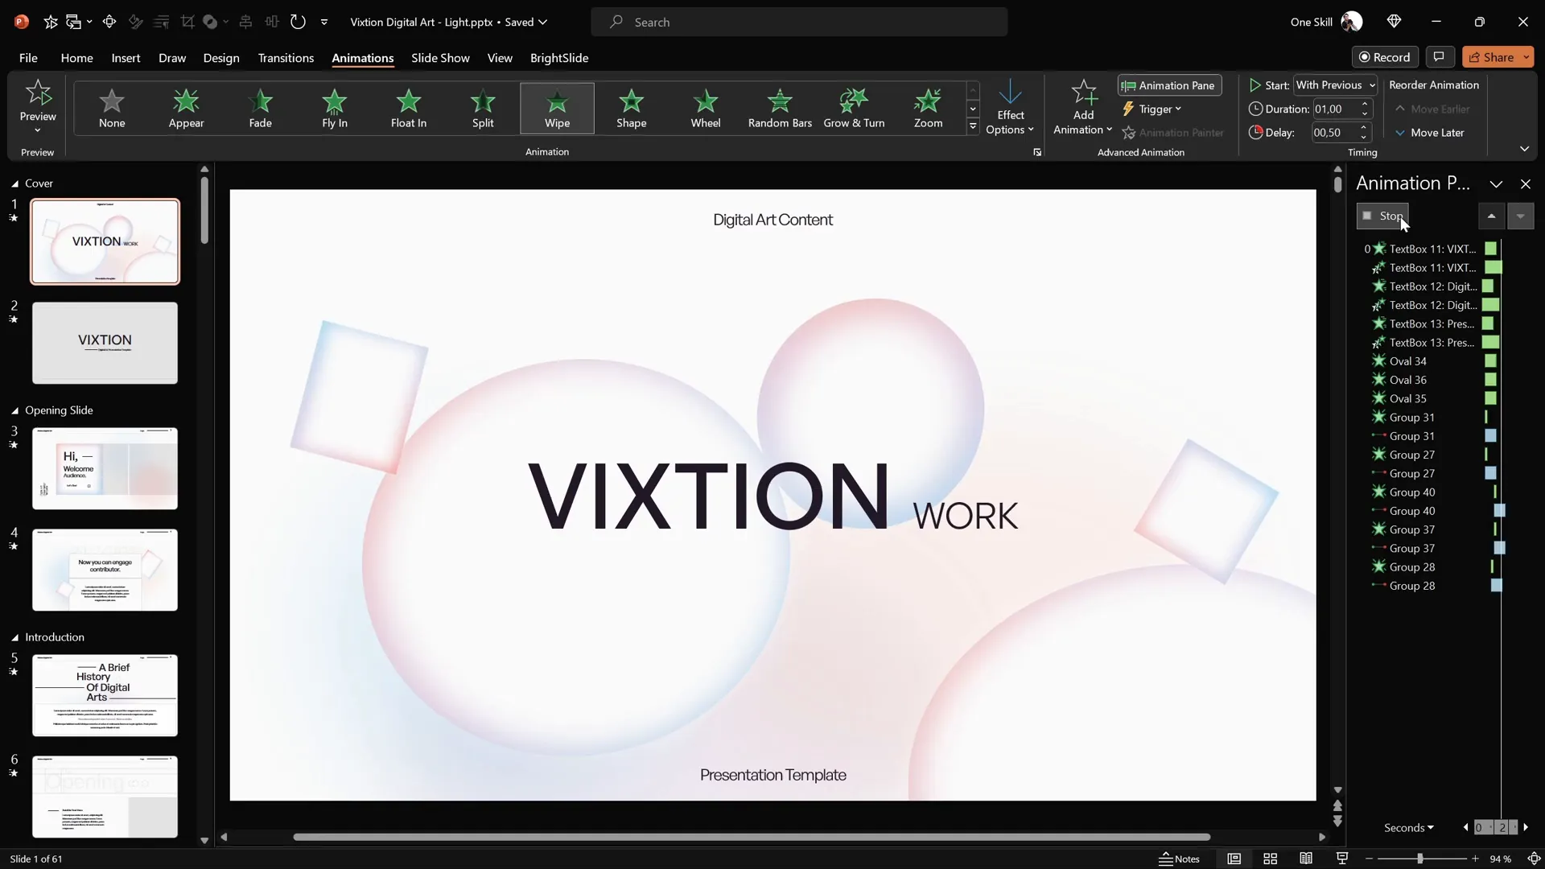Collapse the ribbon with the chevron

1524,149
